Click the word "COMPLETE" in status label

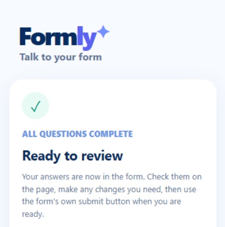pyautogui.click(x=111, y=134)
